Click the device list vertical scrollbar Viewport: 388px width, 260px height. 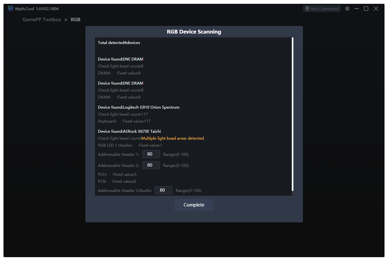click(292, 114)
